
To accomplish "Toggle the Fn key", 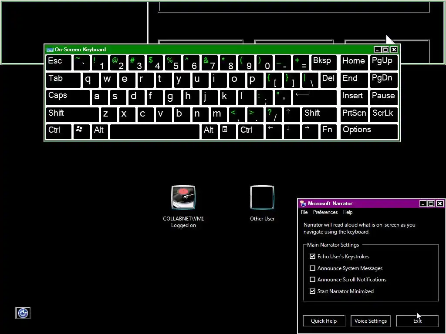I will [328, 132].
